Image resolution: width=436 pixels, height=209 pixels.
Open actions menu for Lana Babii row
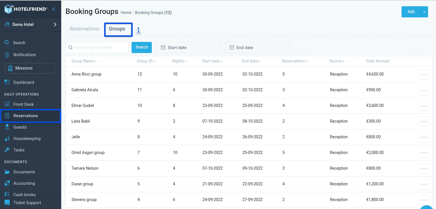click(424, 121)
